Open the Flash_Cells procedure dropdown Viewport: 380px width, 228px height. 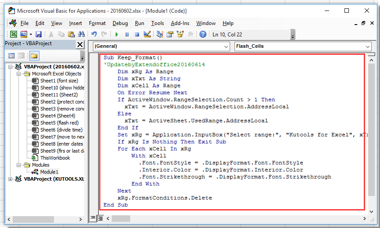pos(367,46)
